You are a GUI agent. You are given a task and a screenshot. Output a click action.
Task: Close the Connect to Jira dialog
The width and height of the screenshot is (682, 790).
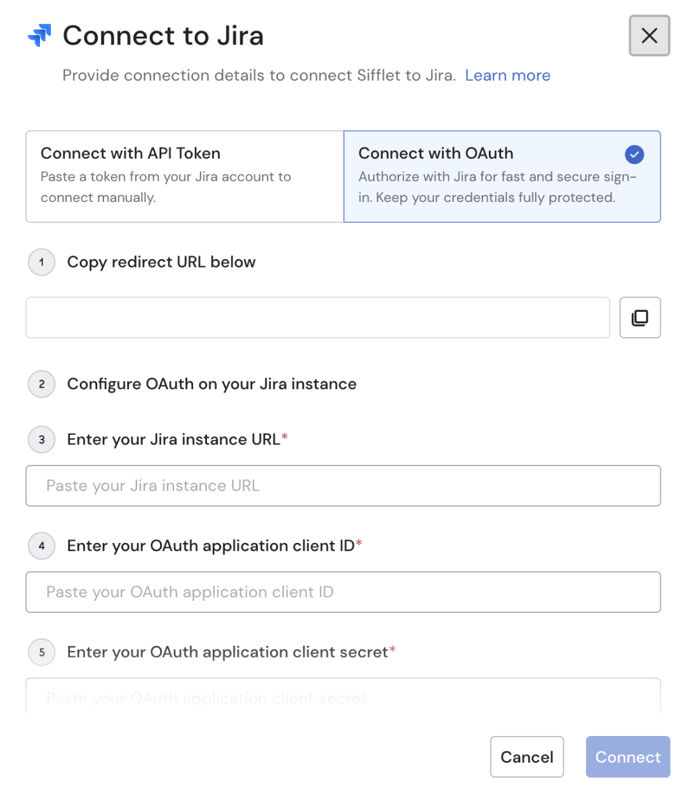coord(649,36)
